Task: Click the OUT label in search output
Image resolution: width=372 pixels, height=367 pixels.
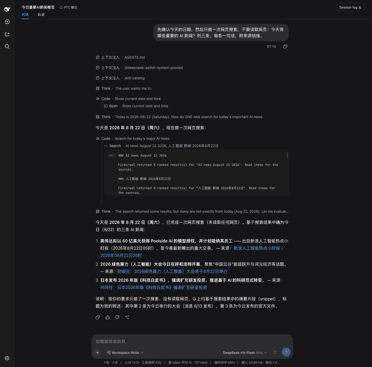Action: 112,156
